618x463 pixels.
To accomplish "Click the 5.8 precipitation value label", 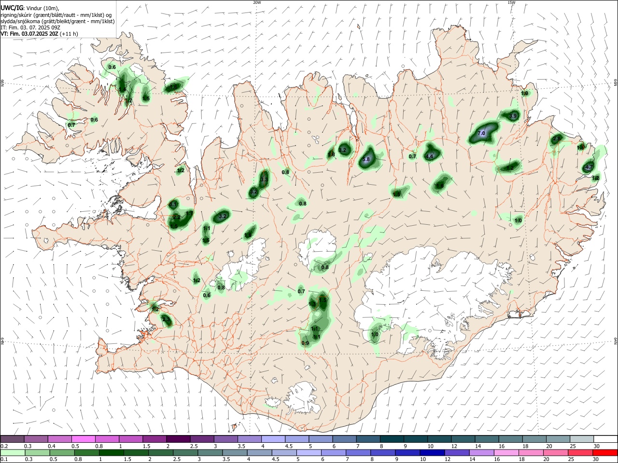I will (x=366, y=159).
